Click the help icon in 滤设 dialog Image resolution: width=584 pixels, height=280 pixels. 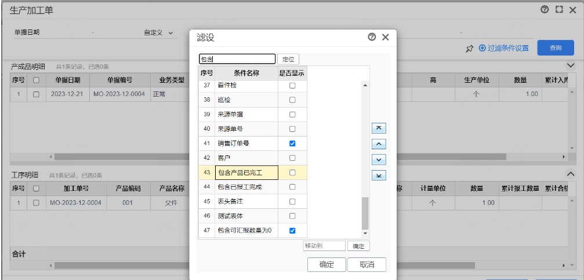372,37
